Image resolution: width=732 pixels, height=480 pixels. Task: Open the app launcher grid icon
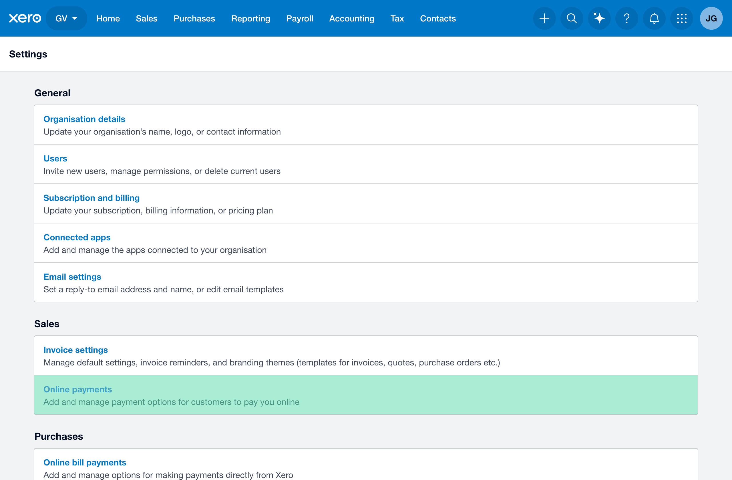pos(682,19)
